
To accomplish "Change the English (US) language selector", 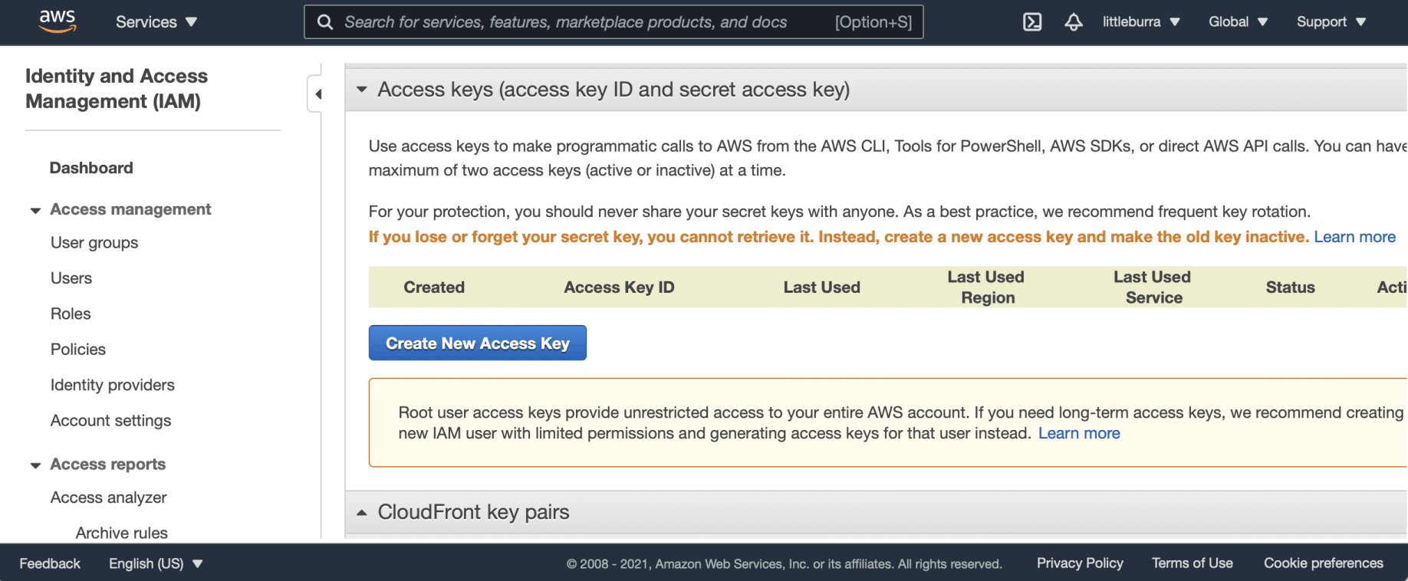I will (x=155, y=563).
